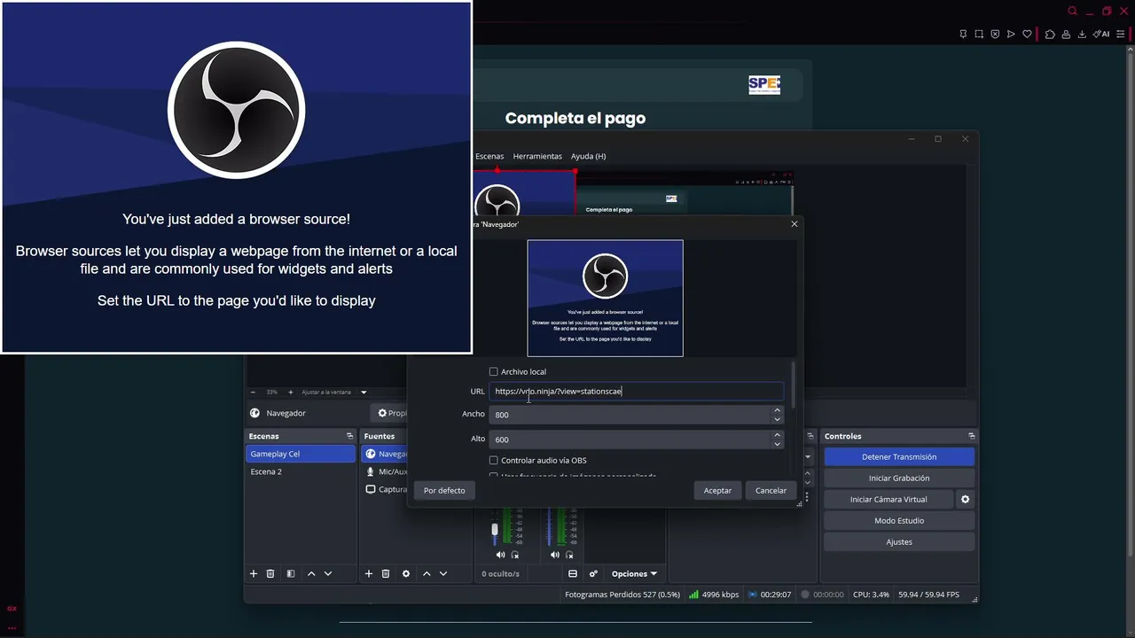Open the browser ad blocker shield
1135x638 pixels.
tap(995, 35)
